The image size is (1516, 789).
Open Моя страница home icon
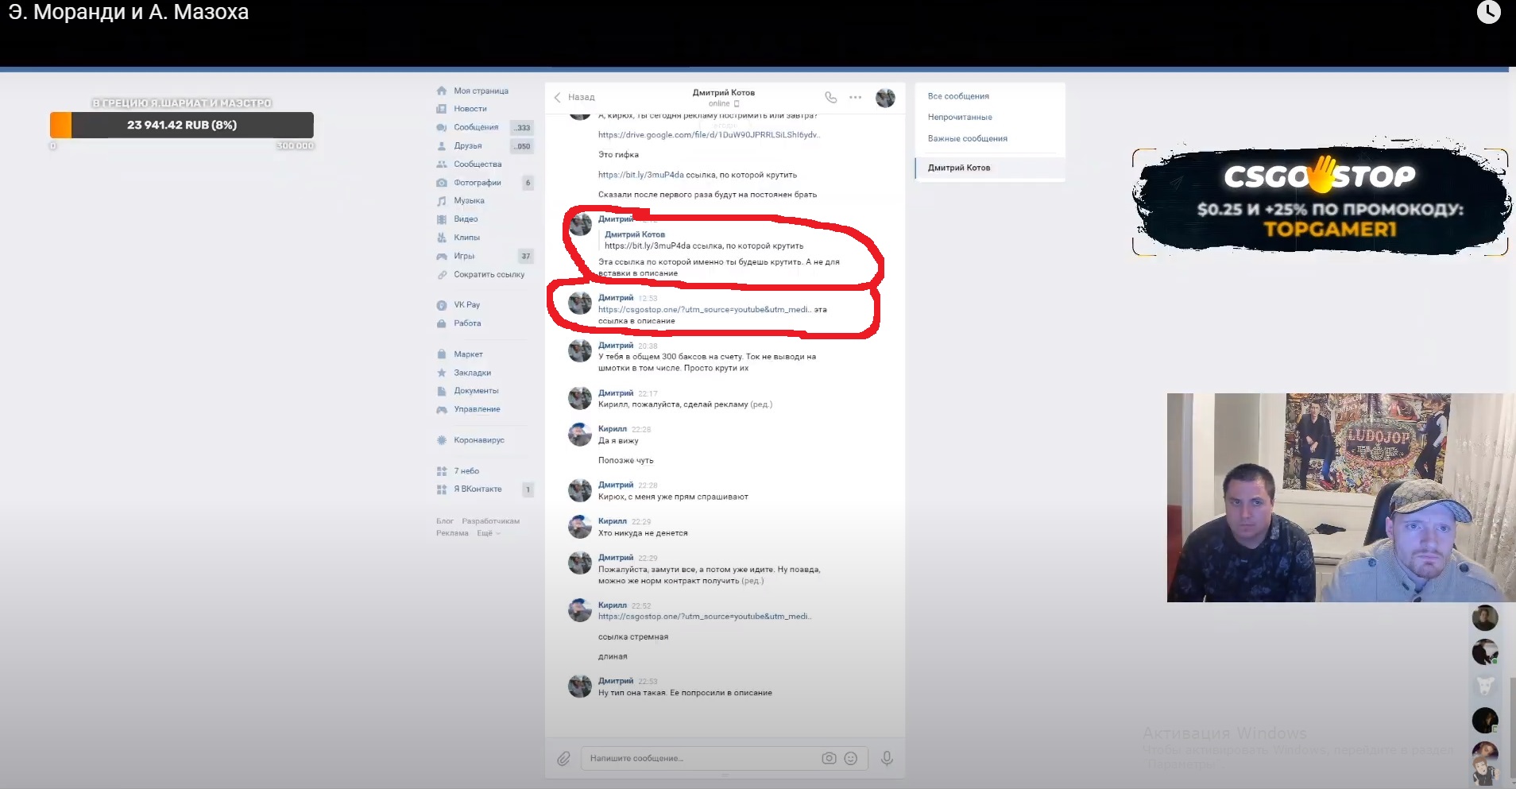442,91
